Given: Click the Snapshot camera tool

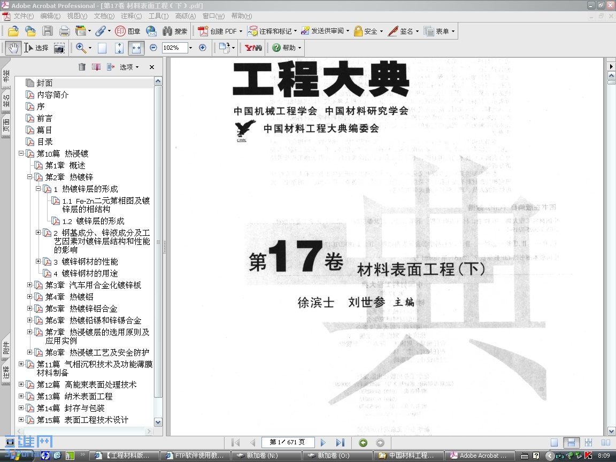Looking at the screenshot, I should tap(59, 48).
